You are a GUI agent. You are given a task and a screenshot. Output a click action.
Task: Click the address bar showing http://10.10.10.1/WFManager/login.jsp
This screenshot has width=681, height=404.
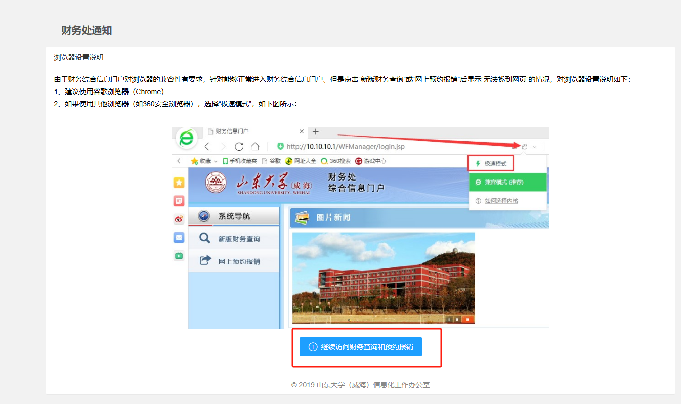point(346,147)
